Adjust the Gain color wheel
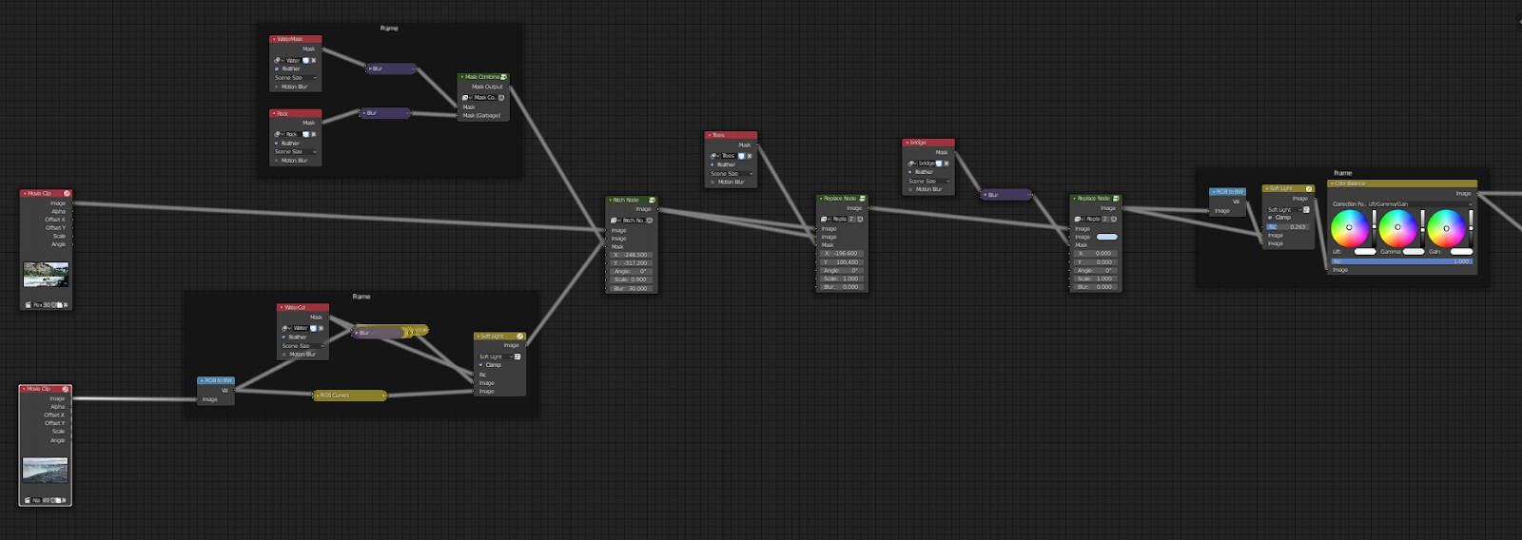 tap(1447, 228)
